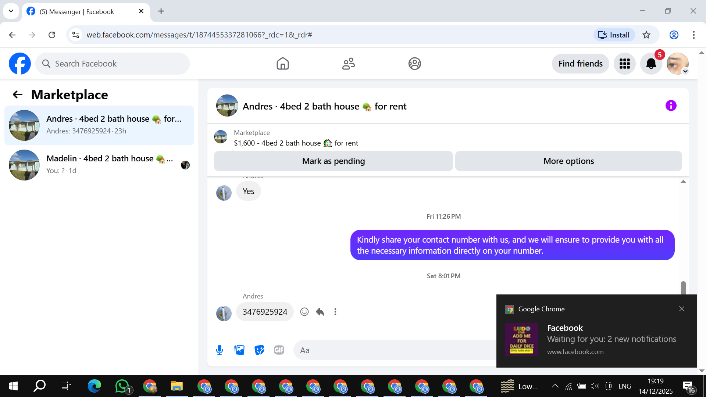Screen dimensions: 706x397
Task: Click the voice clip microphone icon
Action: point(220,350)
